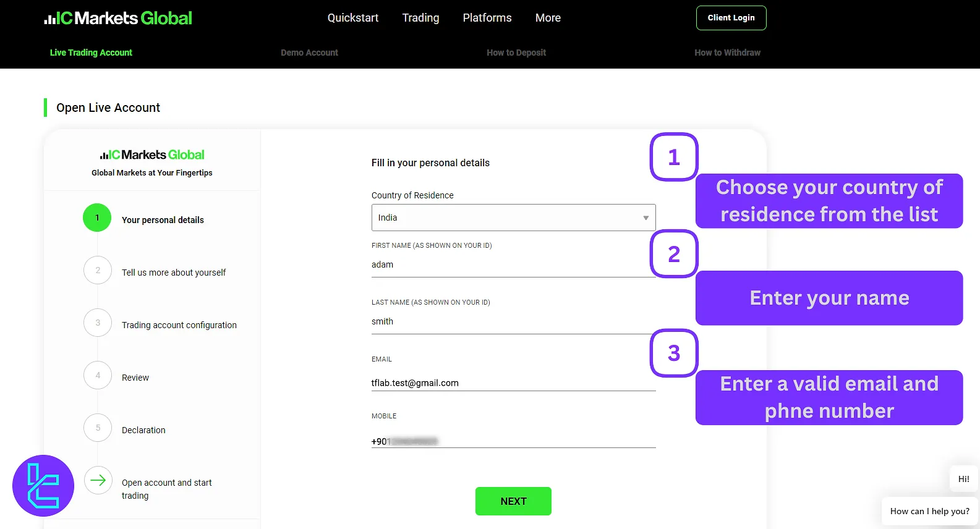The image size is (980, 529).
Task: Expand country list via dropdown arrow
Action: pyautogui.click(x=646, y=218)
